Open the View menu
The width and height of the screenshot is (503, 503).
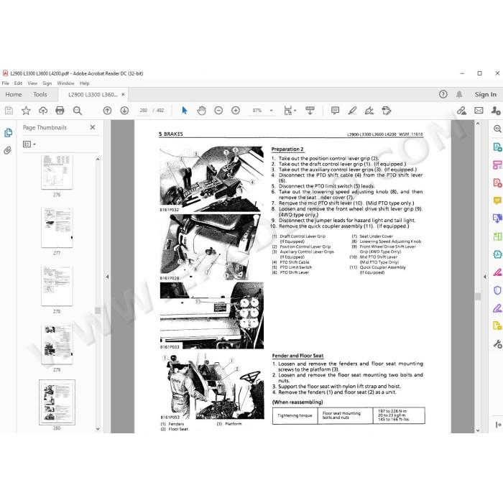[x=32, y=83]
